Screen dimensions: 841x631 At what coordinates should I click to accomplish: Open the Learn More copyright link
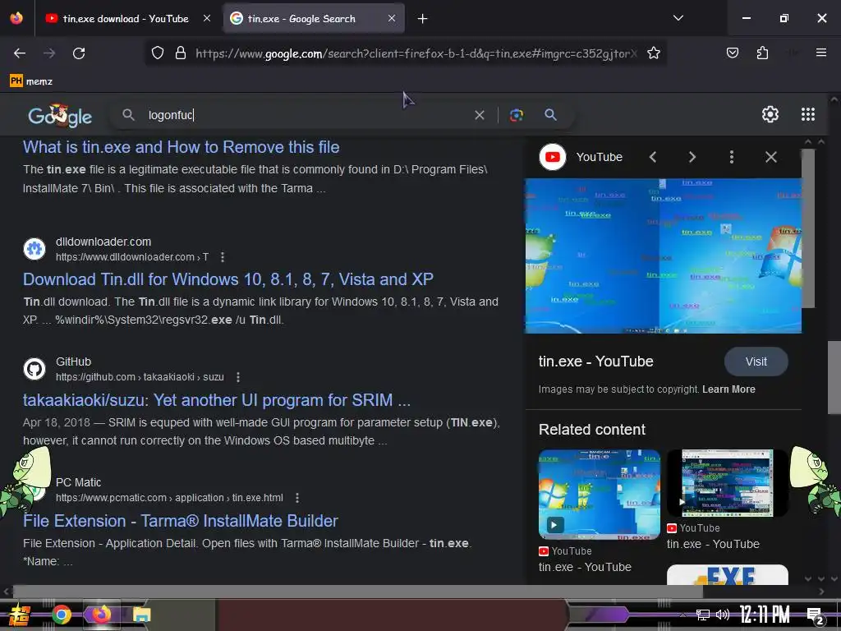[x=728, y=389]
